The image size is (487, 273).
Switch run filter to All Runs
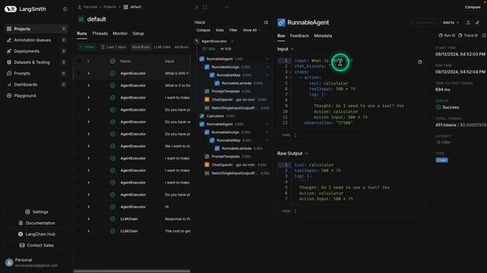tap(181, 47)
